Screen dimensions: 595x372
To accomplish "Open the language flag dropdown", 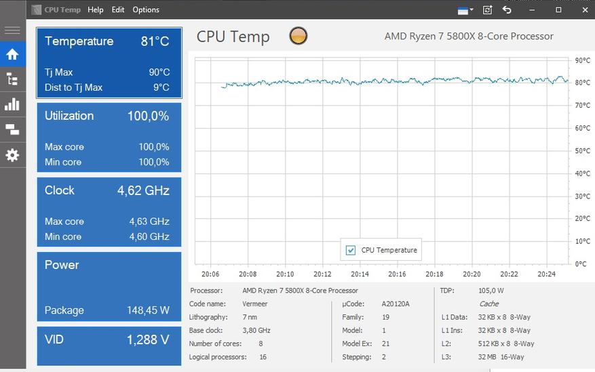I will (465, 10).
